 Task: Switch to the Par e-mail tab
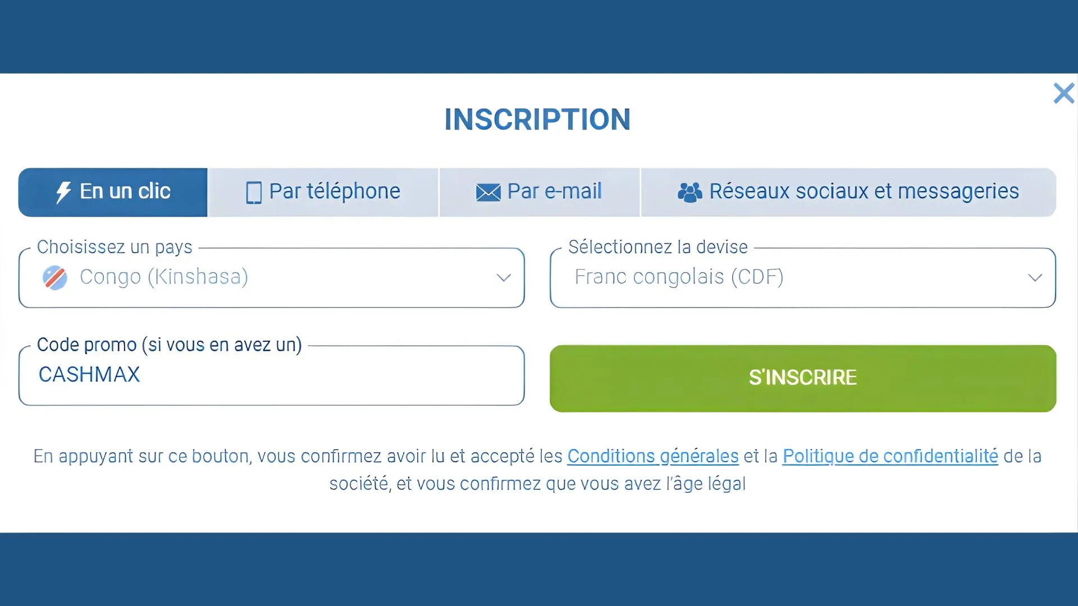tap(540, 191)
